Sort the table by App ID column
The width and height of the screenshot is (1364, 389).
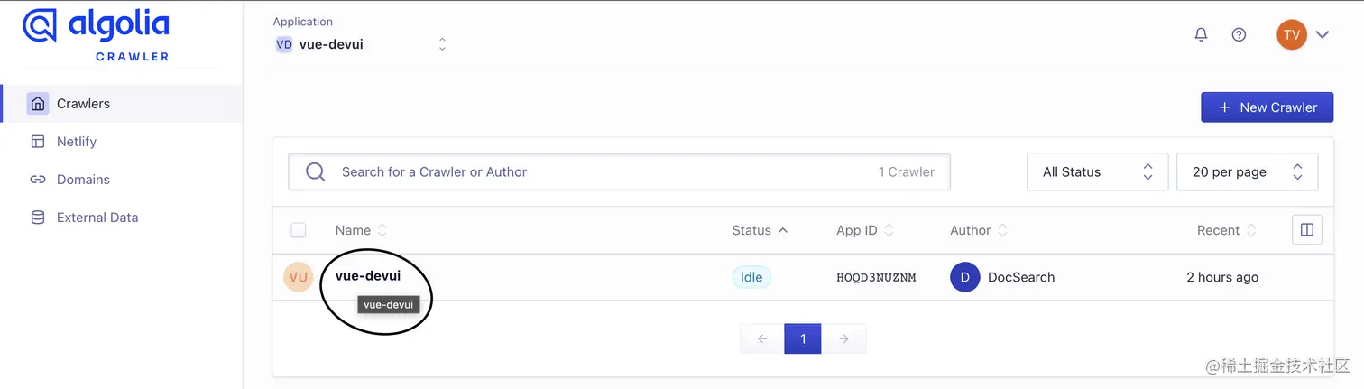click(x=865, y=230)
